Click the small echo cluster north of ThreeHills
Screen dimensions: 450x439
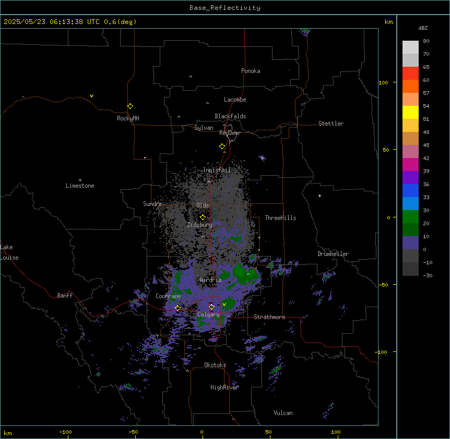[262, 158]
